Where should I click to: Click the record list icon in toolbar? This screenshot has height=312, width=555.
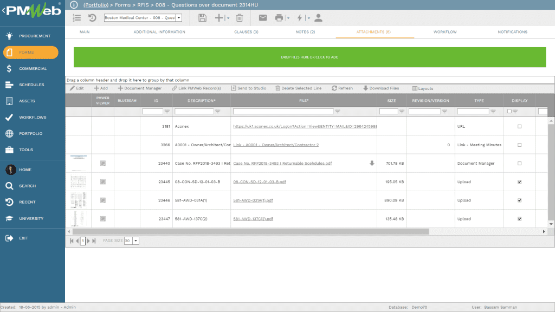click(x=77, y=18)
